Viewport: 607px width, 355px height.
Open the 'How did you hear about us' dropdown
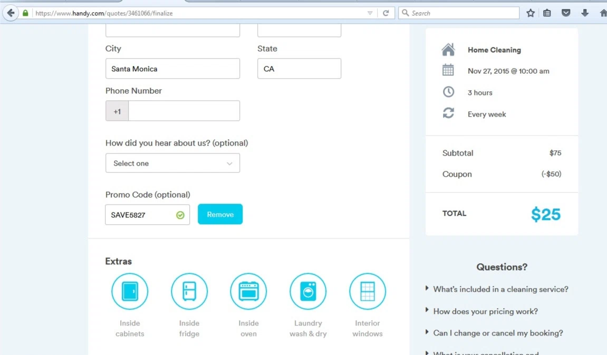(x=172, y=163)
